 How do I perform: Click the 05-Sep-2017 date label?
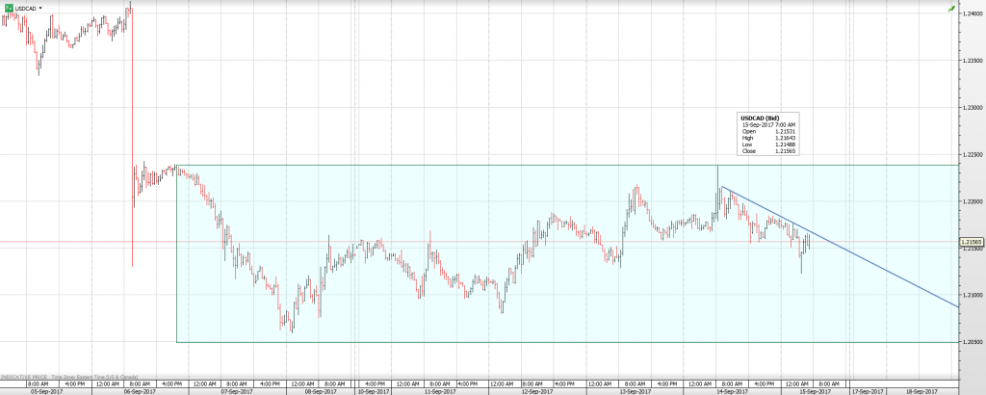tap(47, 391)
